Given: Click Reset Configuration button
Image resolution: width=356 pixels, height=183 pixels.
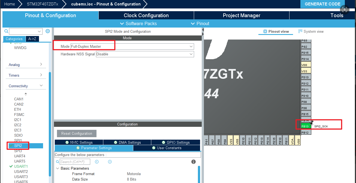Looking at the screenshot, I should click(77, 133).
